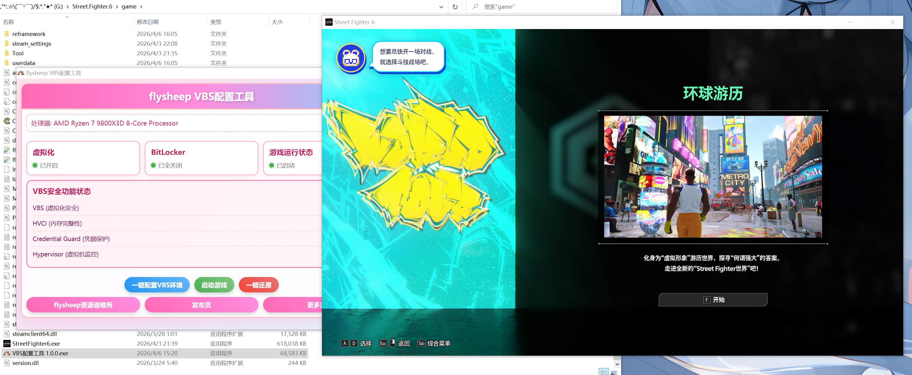Click the BitLocker status indicator card
This screenshot has width=912, height=375.
(201, 158)
